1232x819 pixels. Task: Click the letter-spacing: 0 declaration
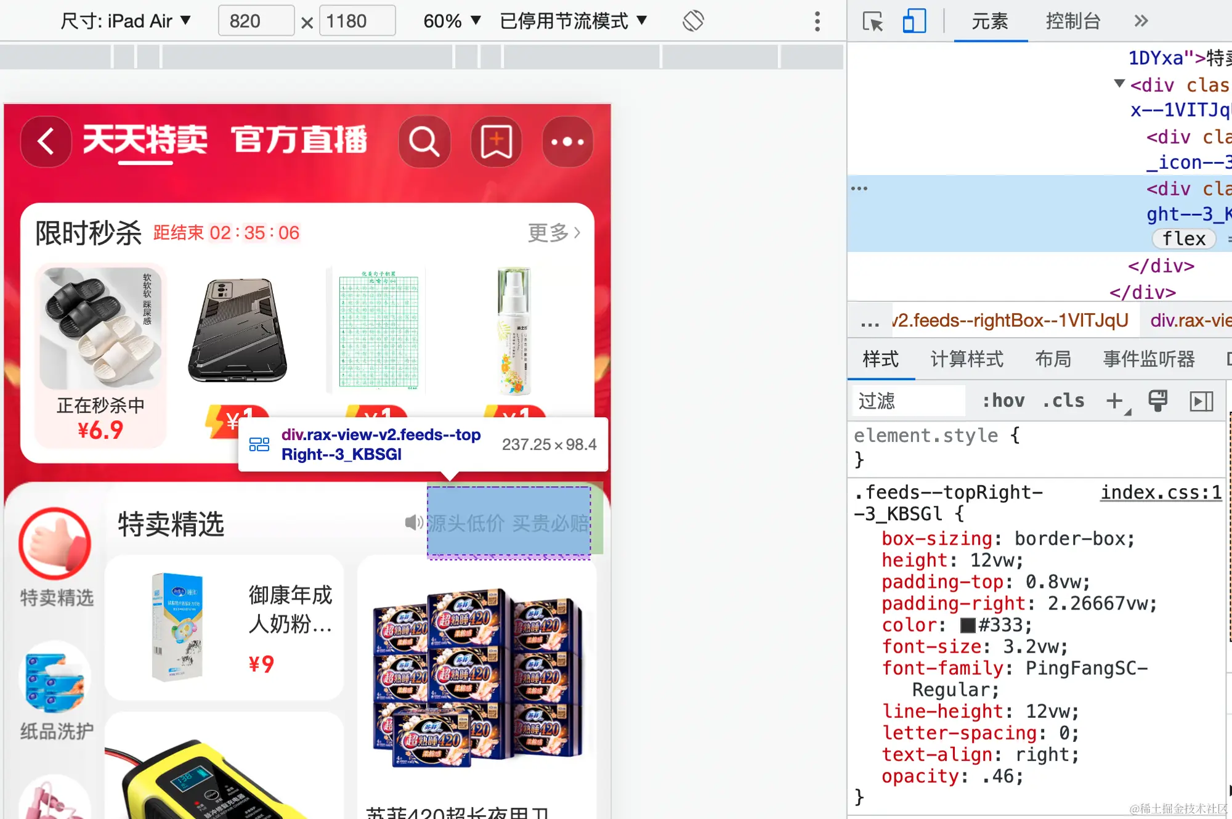pos(980,733)
